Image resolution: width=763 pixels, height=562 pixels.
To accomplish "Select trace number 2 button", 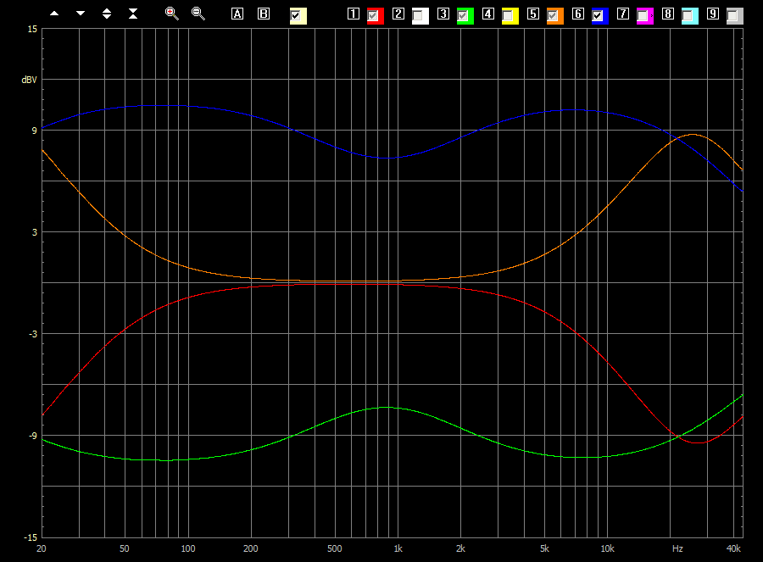I will click(398, 14).
